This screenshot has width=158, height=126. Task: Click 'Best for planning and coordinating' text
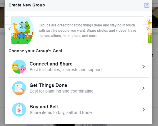pyautogui.click(x=61, y=91)
